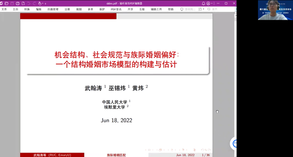
Task: Click the print icon in quick access toolbar
Action: pyautogui.click(x=18, y=3)
